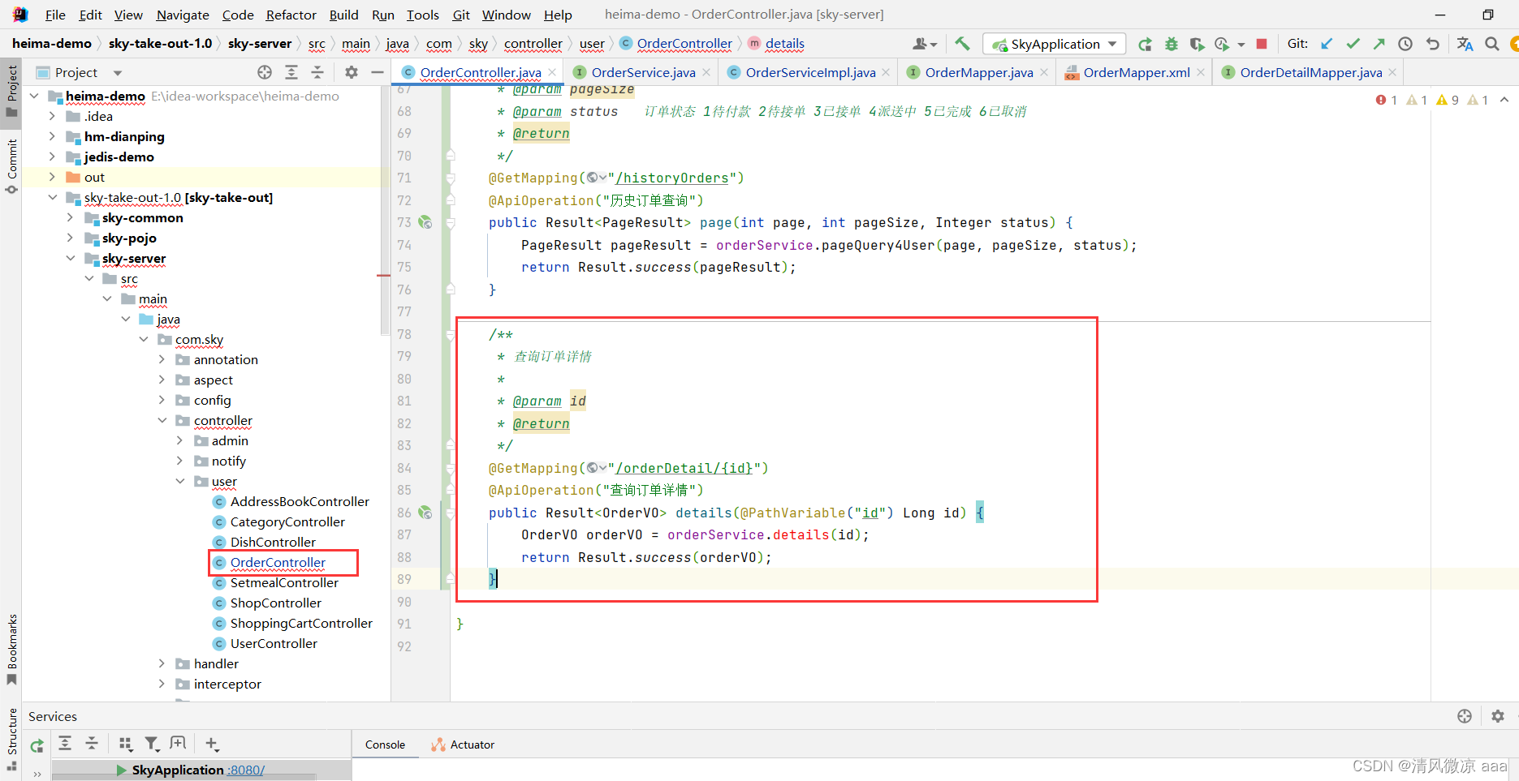Start debugging SkyApplication with the bug icon

[x=1171, y=44]
